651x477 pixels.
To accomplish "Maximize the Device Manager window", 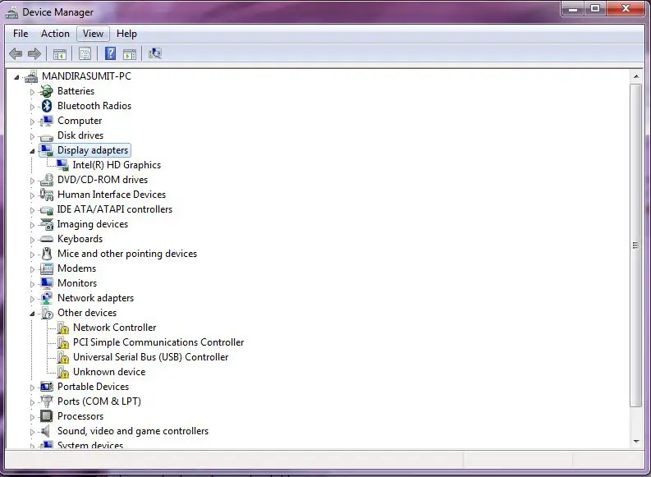I will point(595,9).
